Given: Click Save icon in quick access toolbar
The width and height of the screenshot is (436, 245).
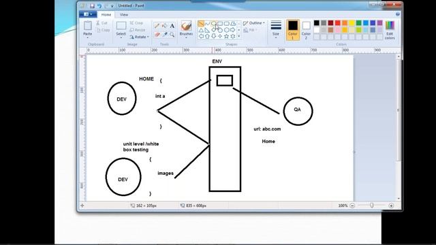Looking at the screenshot, I should pyautogui.click(x=92, y=5).
